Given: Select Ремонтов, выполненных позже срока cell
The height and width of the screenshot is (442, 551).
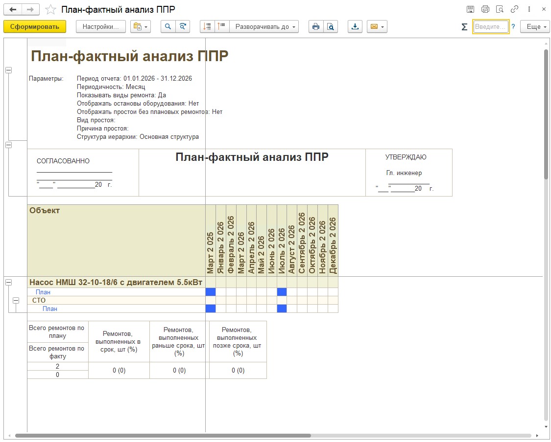Looking at the screenshot, I should point(238,341).
